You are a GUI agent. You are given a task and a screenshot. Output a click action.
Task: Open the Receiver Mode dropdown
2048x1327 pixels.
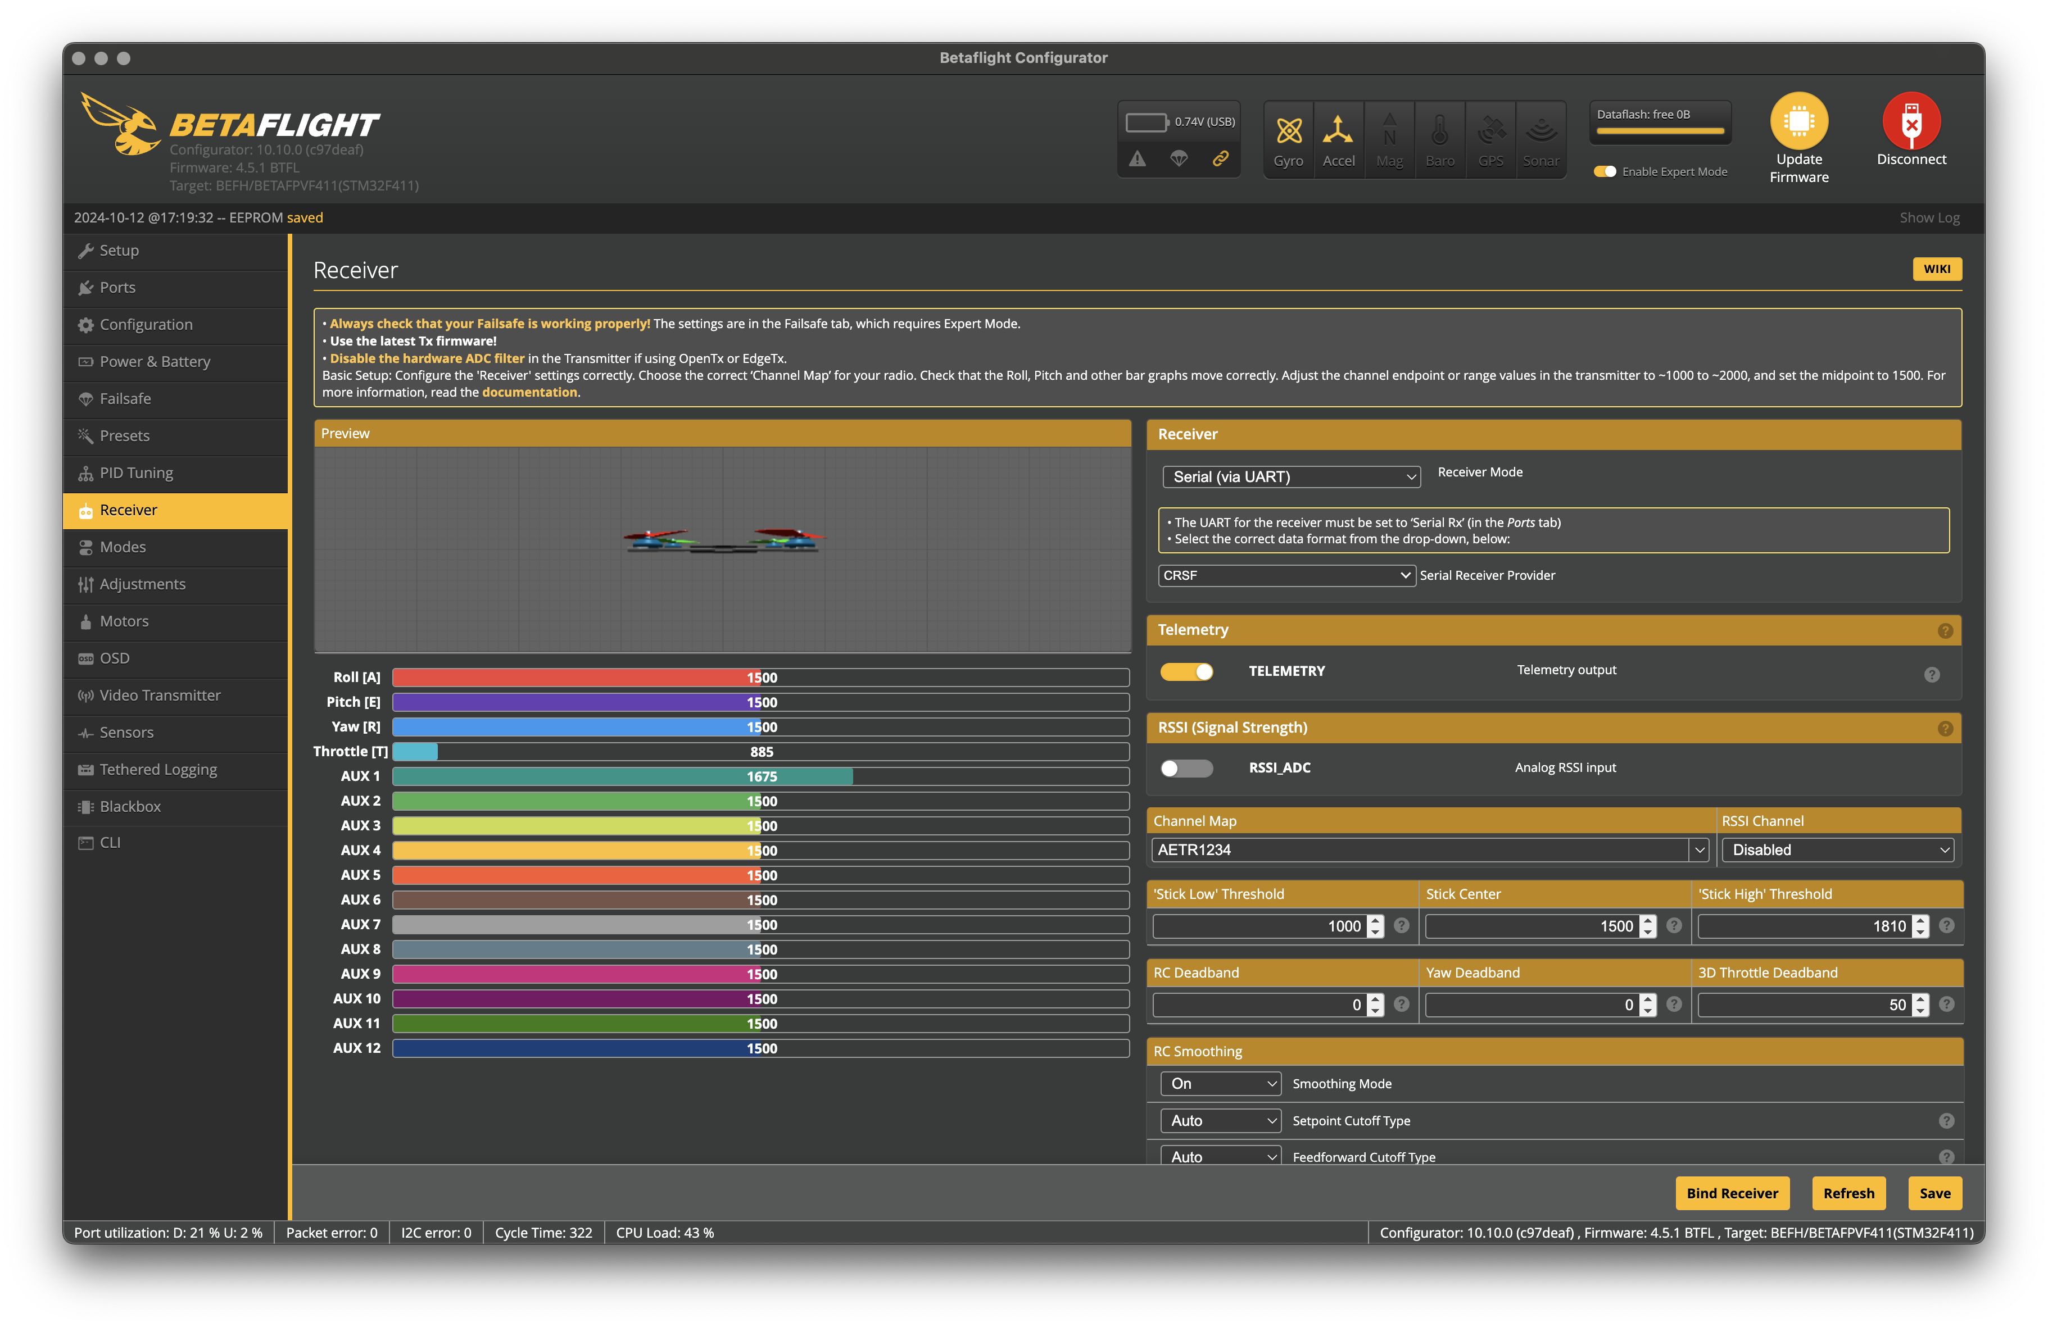[x=1291, y=476]
